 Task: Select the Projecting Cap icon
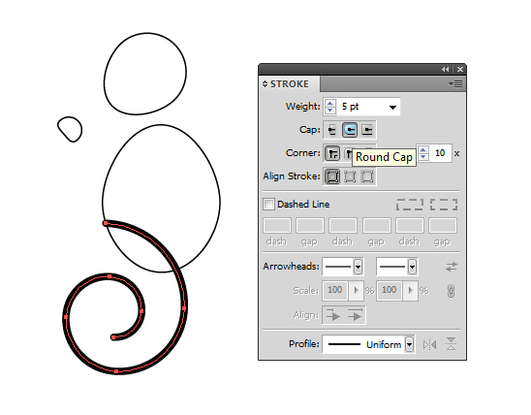367,130
